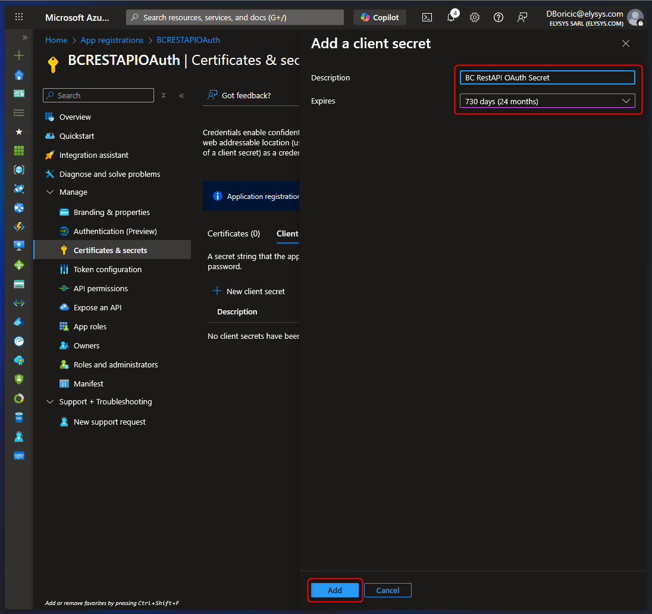Open Cloud Shell from top bar
Image resolution: width=652 pixels, height=614 pixels.
click(427, 17)
